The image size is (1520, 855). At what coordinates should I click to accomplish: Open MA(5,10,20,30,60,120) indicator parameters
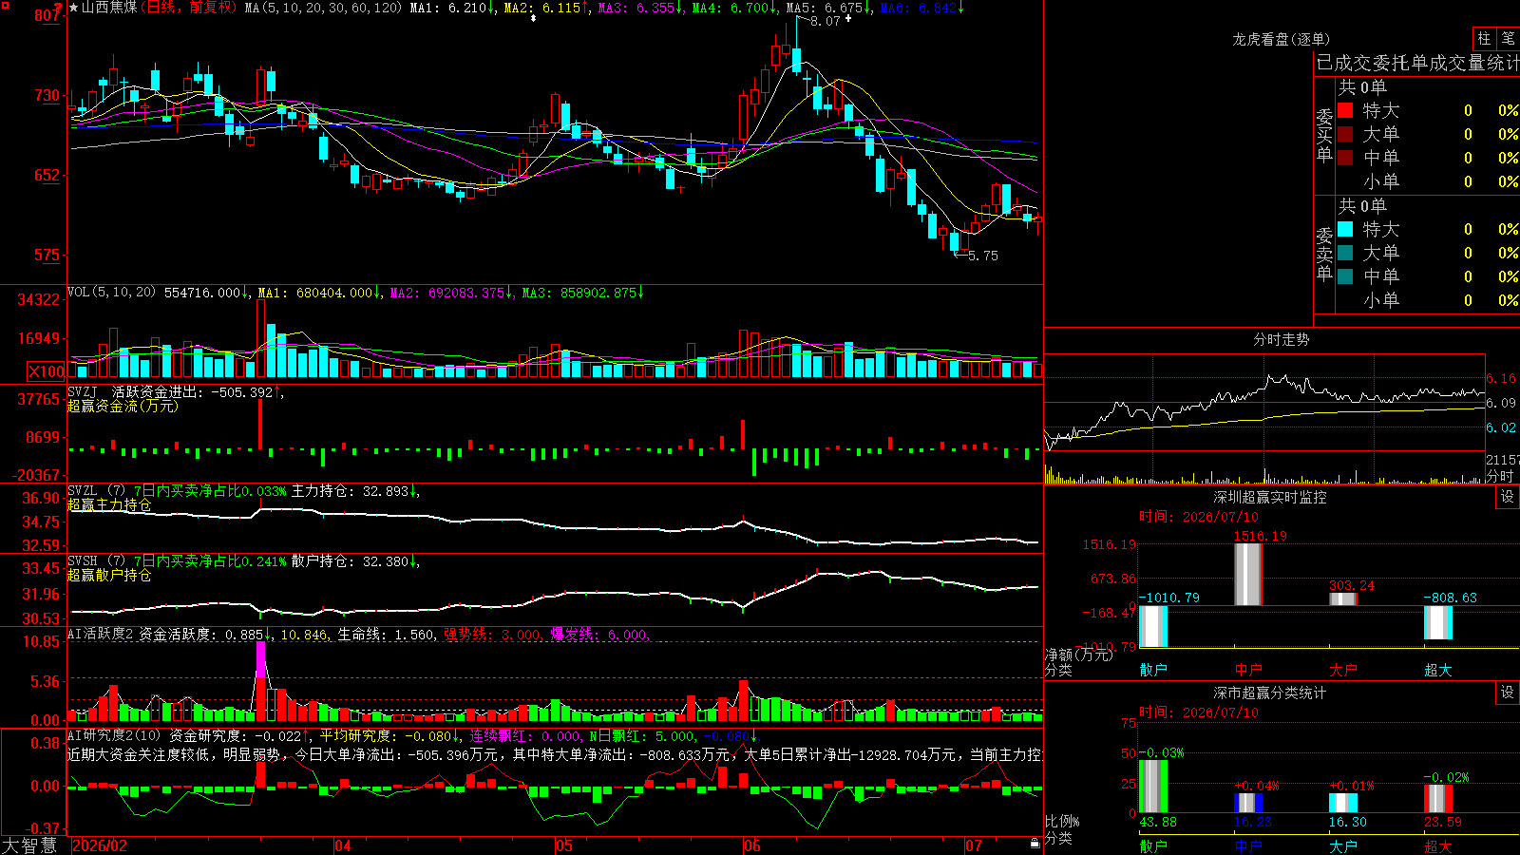pyautogui.click(x=323, y=8)
